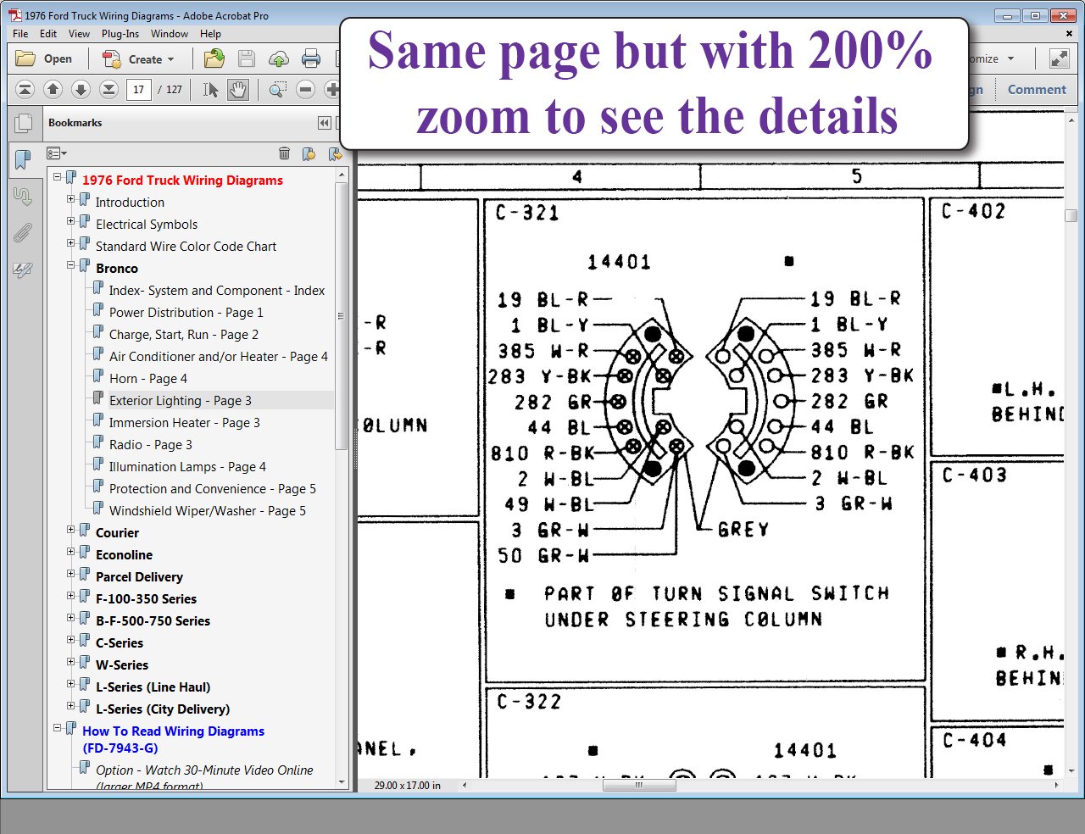This screenshot has height=834, width=1085.
Task: Click the Print file icon
Action: 311,58
